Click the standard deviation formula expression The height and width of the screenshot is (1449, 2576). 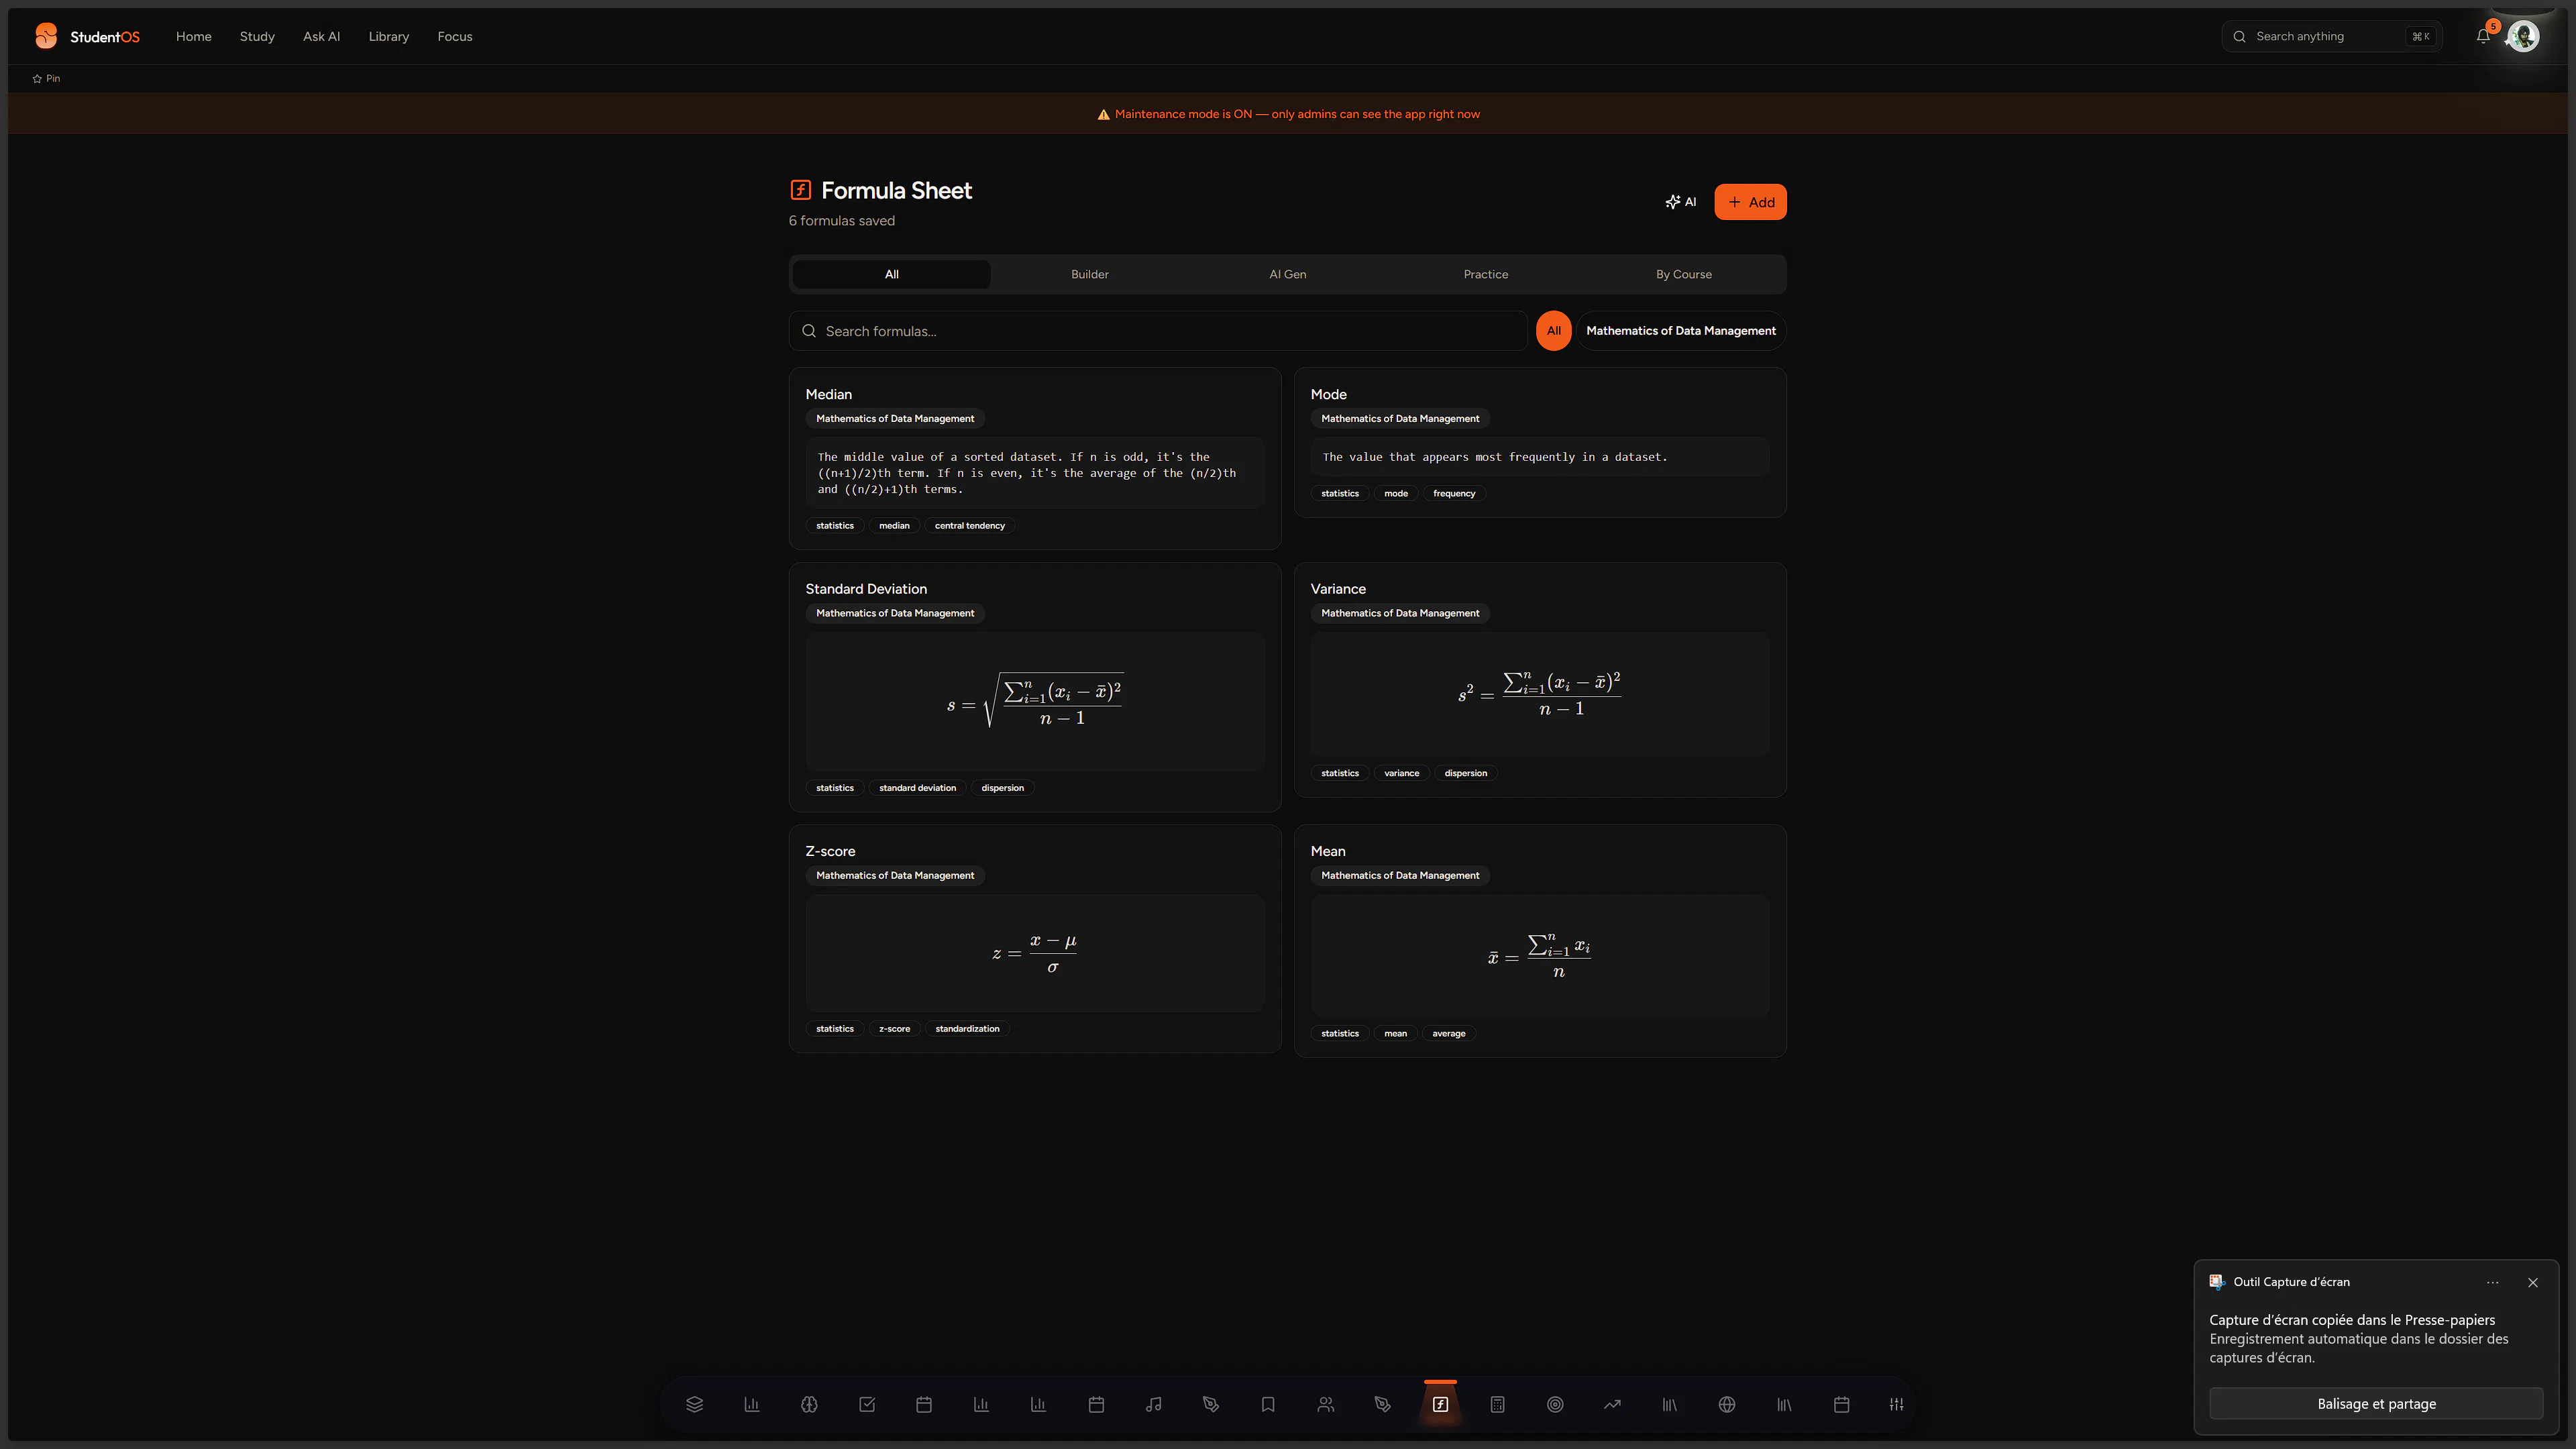[1035, 701]
